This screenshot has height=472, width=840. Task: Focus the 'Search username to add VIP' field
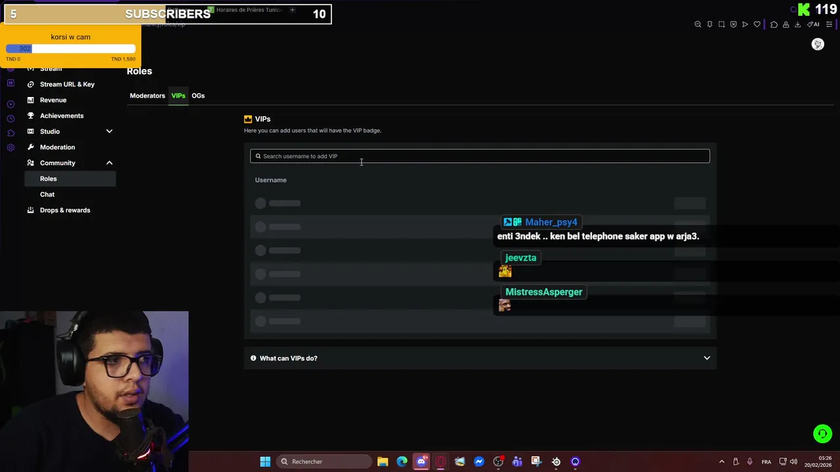click(480, 156)
